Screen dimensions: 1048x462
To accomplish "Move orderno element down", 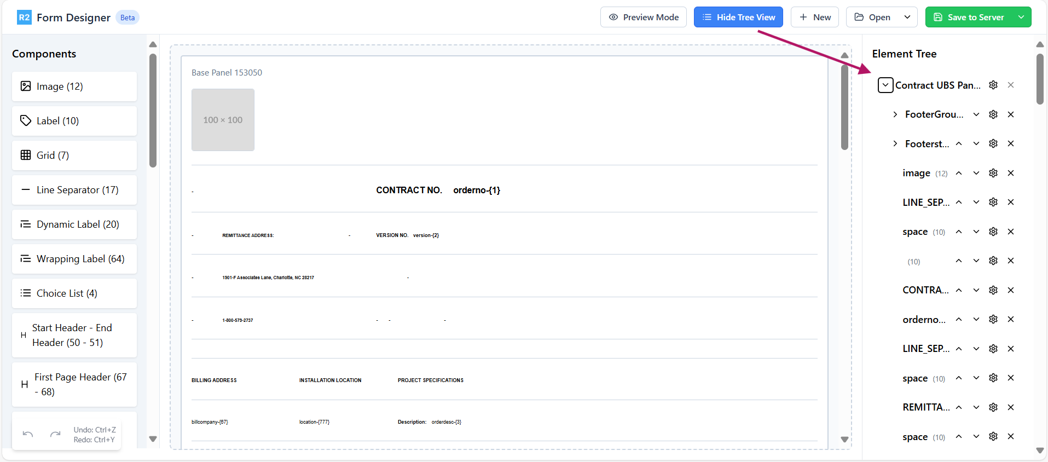I will tap(976, 319).
